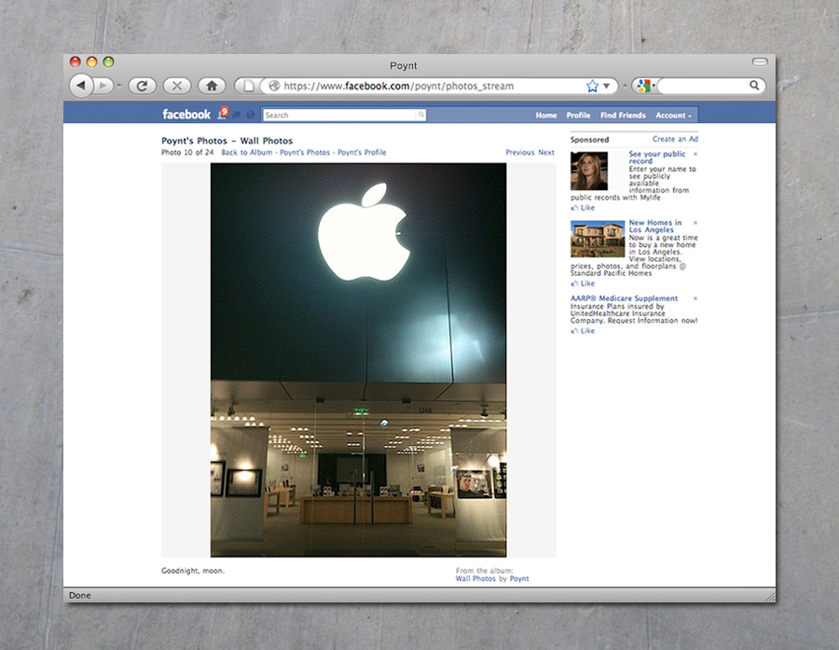The image size is (839, 650).
Task: Click the 'Photo 10 of 24' text
Action: (187, 153)
